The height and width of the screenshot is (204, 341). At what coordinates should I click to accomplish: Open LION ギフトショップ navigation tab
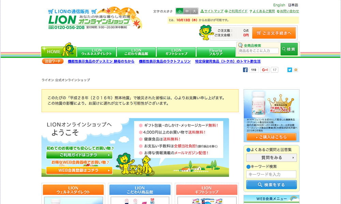tap(176, 52)
